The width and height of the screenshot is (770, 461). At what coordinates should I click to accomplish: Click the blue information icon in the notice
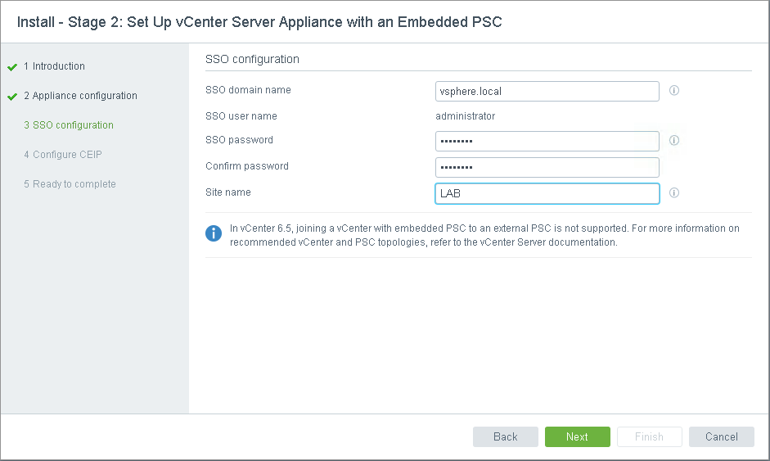pos(214,234)
